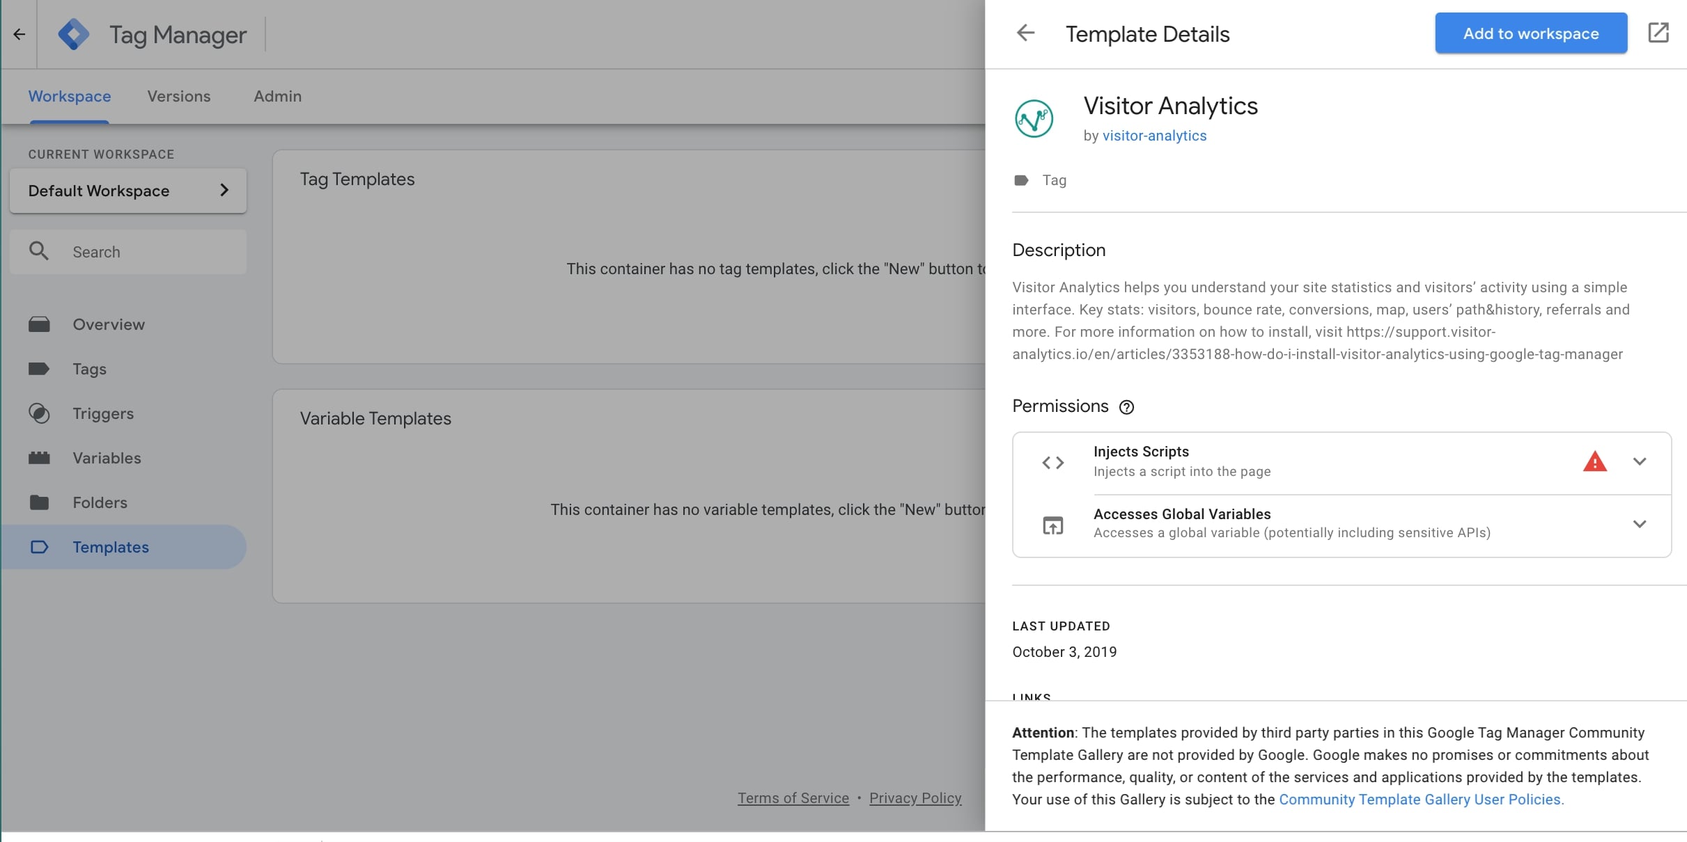This screenshot has height=842, width=1687.
Task: Expand the Accesses Global Variables permission
Action: pos(1640,524)
